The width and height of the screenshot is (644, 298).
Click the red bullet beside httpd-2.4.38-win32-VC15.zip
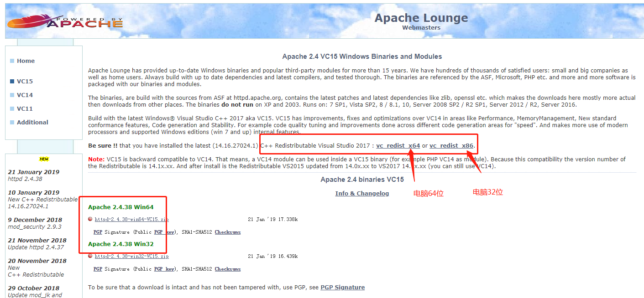click(90, 256)
